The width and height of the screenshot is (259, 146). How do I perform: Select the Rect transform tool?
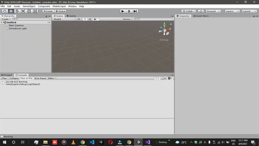[29, 11]
